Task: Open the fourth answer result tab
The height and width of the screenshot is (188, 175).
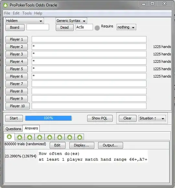Action: [x=40, y=137]
